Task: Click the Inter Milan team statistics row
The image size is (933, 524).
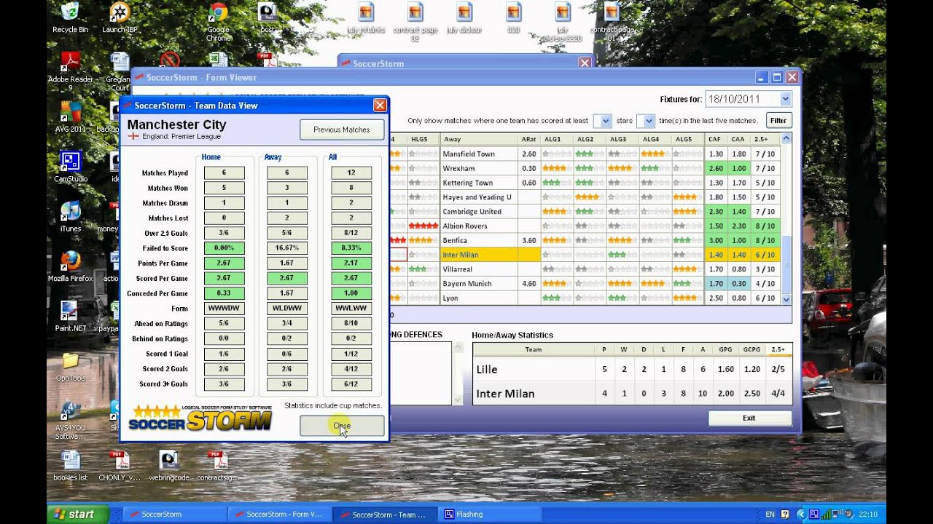Action: click(632, 394)
